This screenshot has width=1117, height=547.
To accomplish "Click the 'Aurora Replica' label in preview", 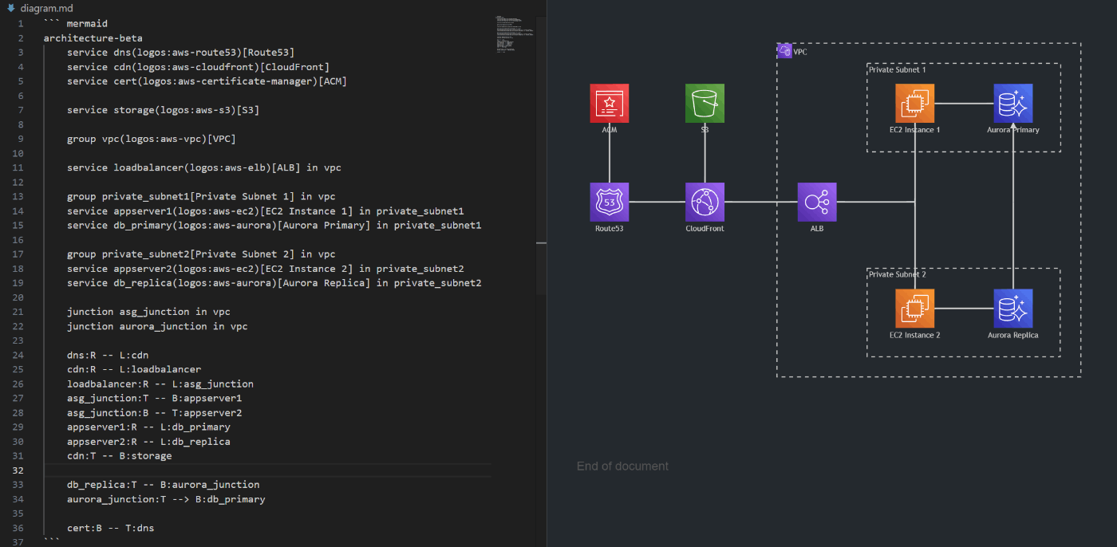I will point(1013,335).
